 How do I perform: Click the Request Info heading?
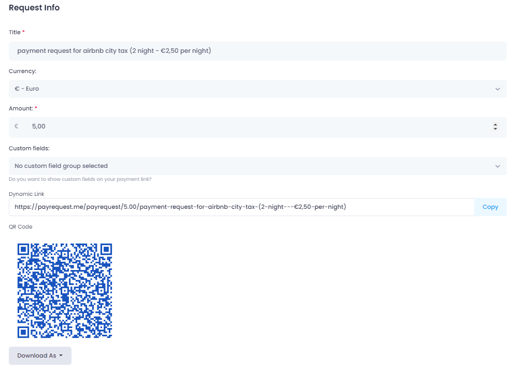(x=34, y=8)
